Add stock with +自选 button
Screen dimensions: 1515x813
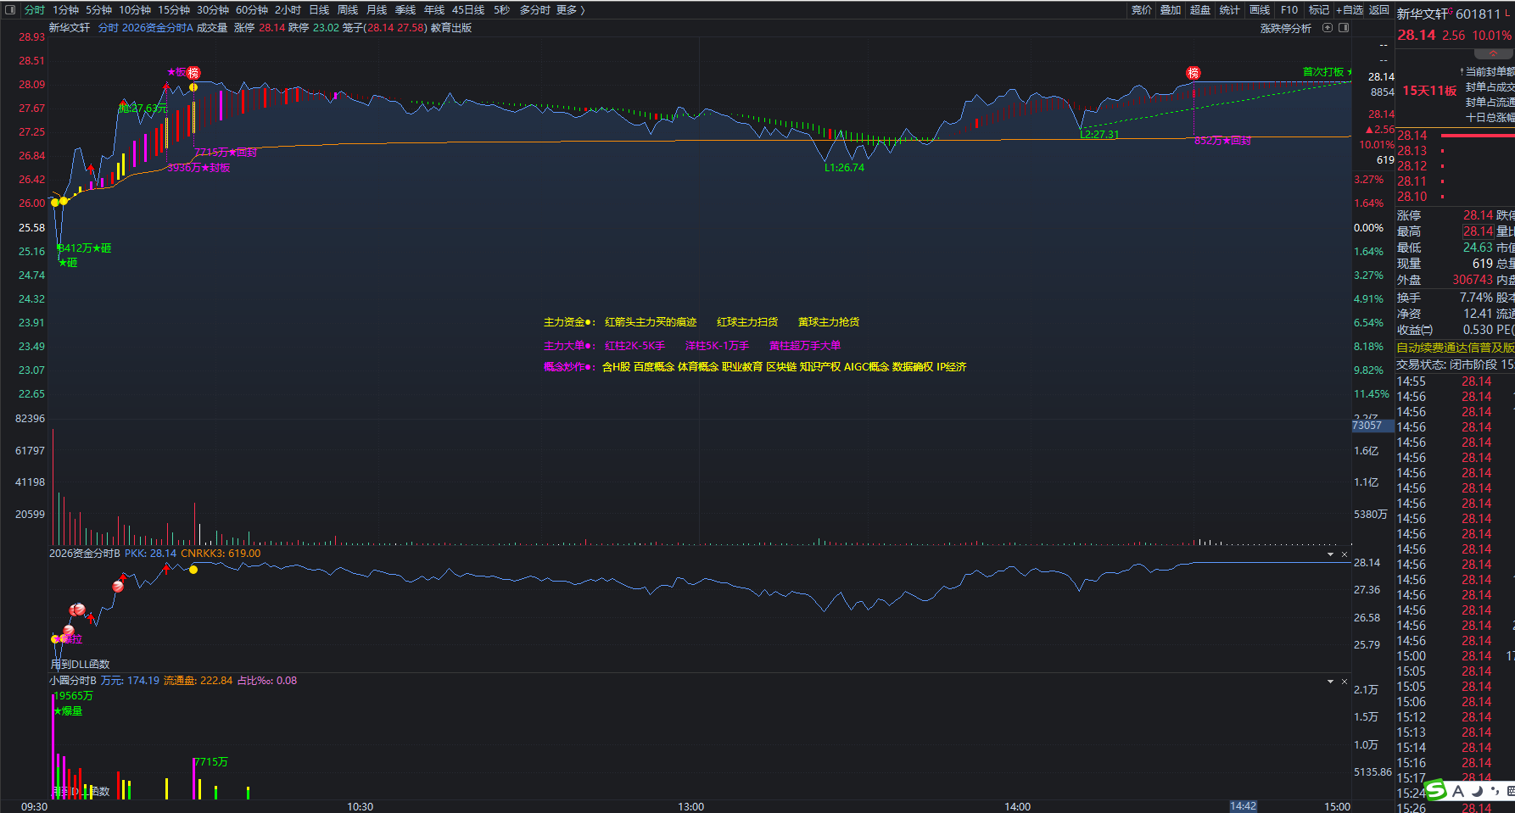[x=1350, y=10]
